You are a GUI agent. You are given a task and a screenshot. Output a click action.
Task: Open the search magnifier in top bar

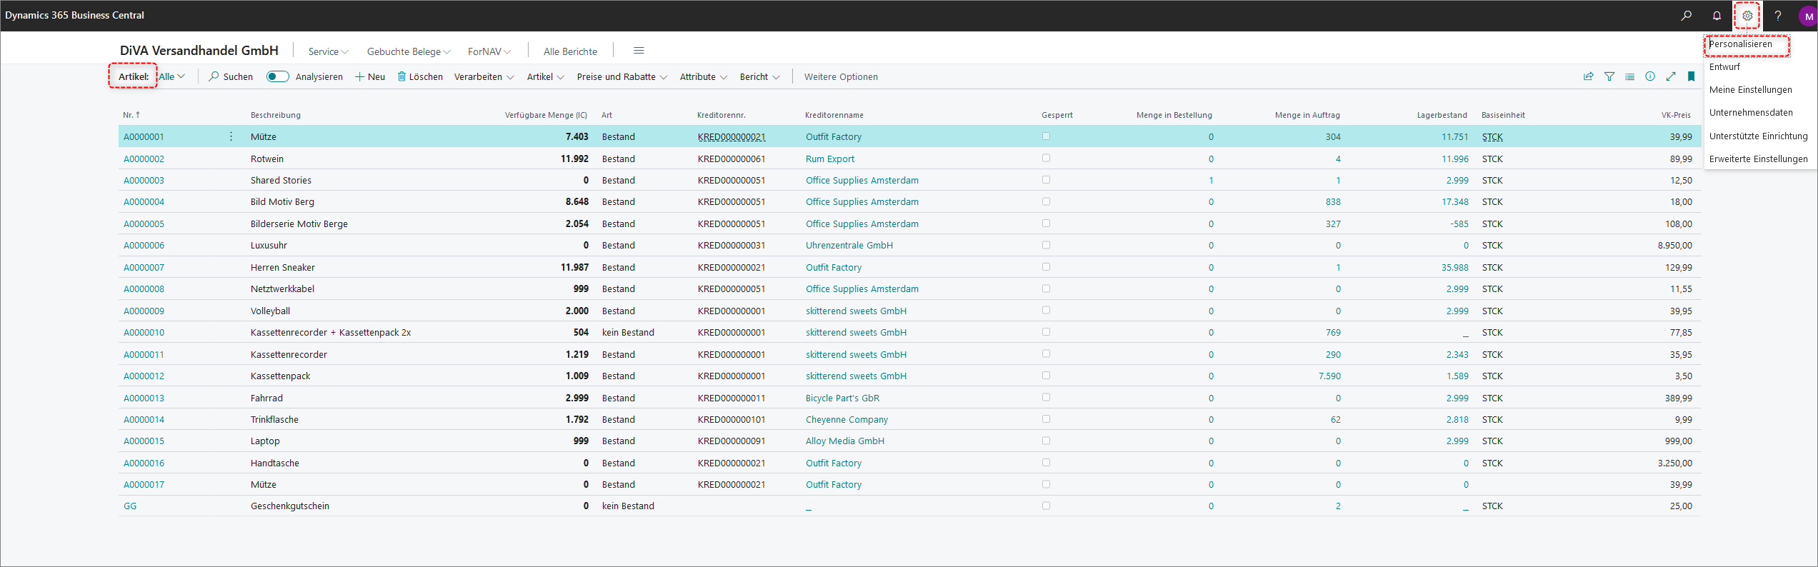[x=1686, y=15]
